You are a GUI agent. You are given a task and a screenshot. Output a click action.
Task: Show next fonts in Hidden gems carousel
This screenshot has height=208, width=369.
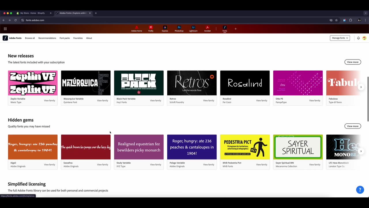point(361,151)
